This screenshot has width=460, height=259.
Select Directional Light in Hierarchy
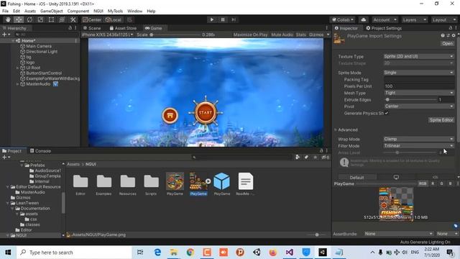click(x=42, y=51)
